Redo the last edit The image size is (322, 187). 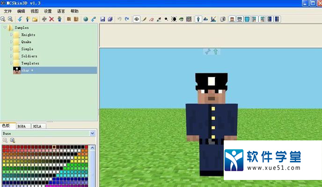(x=127, y=19)
